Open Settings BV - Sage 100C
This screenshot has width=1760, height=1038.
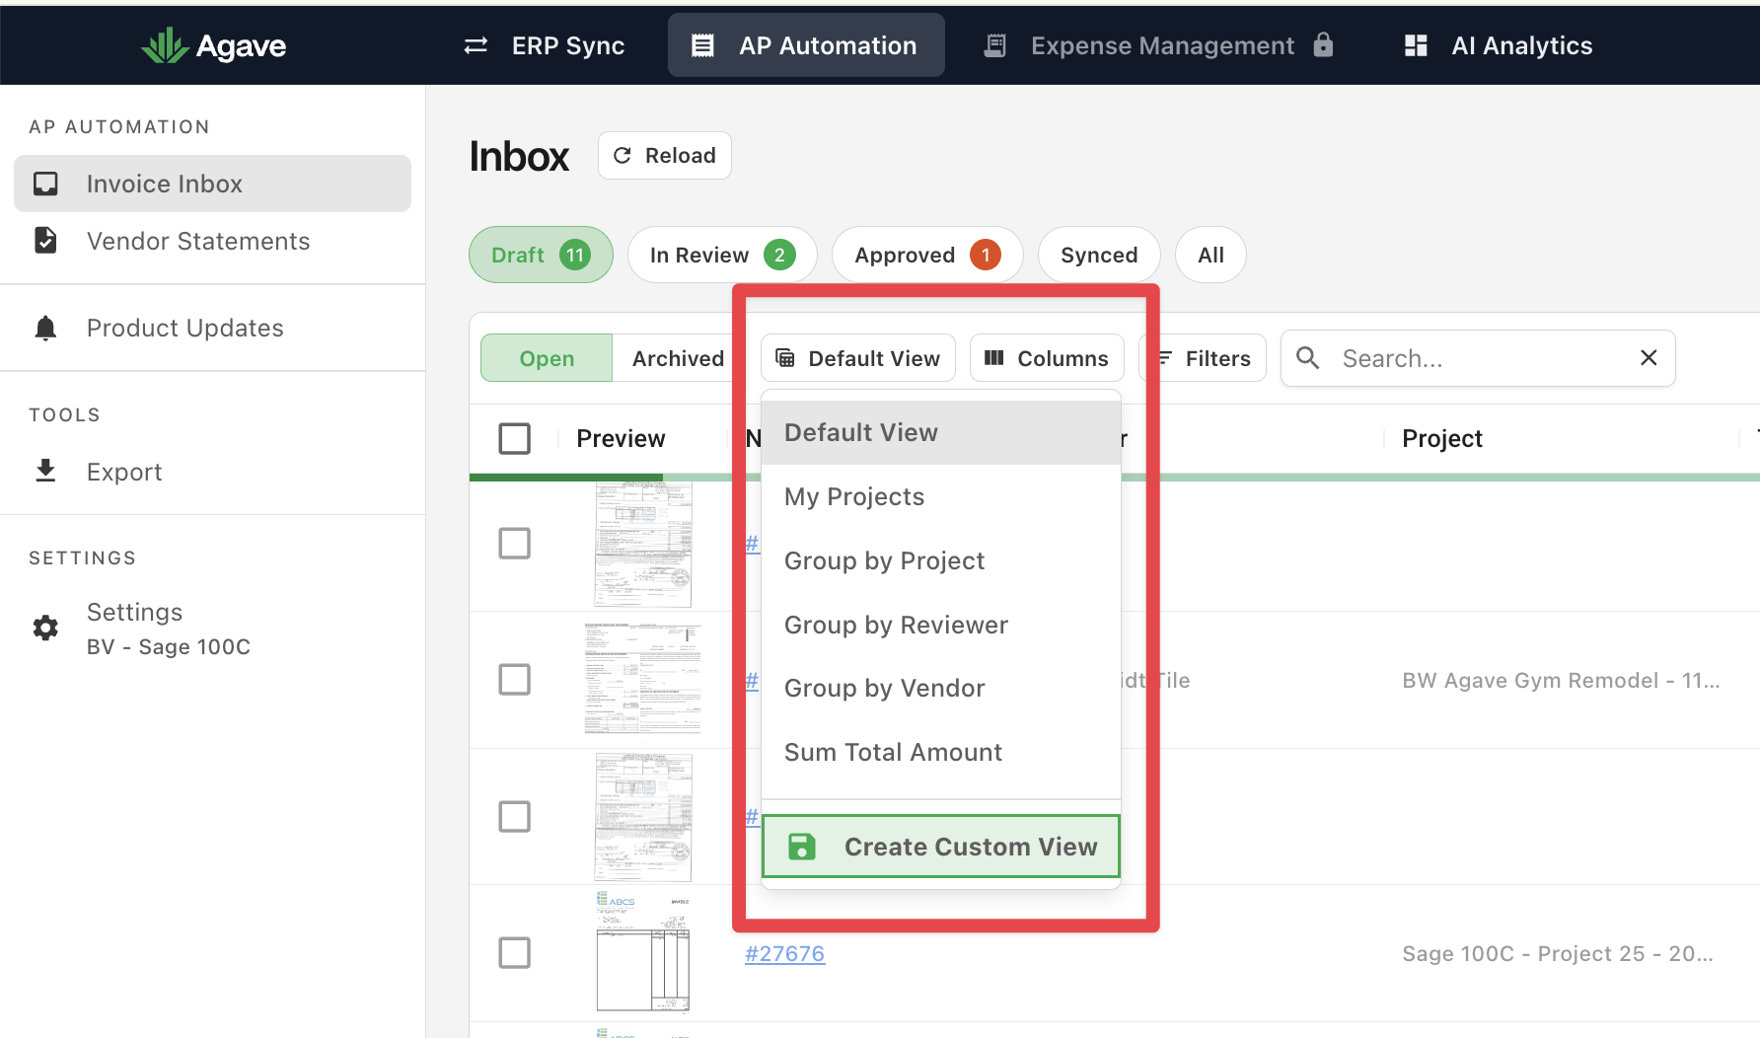click(212, 629)
